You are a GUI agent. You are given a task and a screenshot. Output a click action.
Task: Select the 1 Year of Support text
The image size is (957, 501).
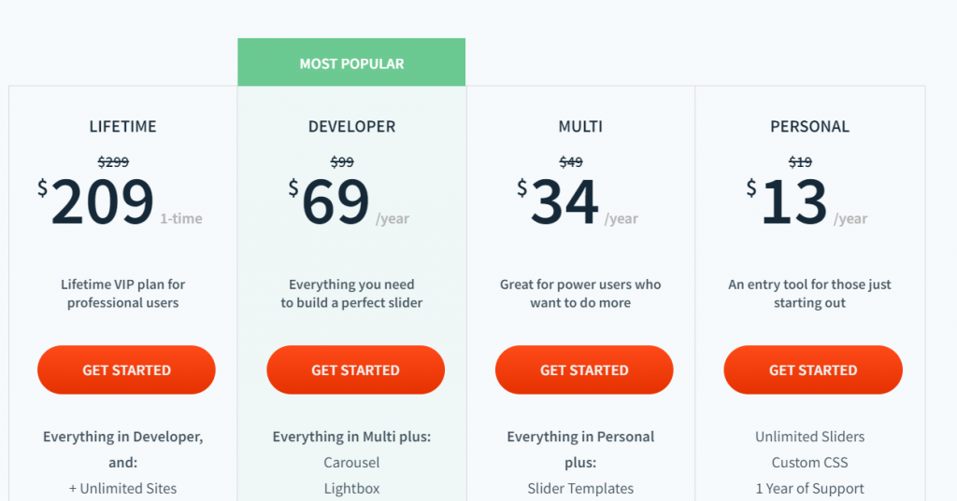(x=809, y=488)
